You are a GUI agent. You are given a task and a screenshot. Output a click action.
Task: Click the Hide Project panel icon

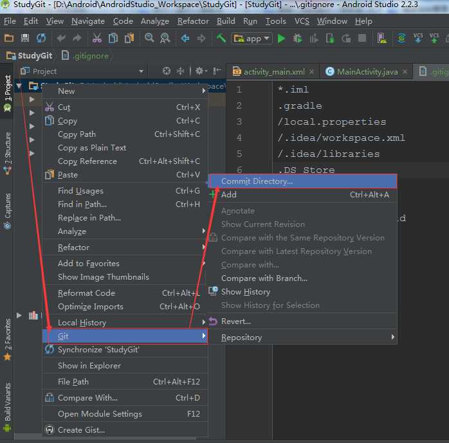click(217, 71)
